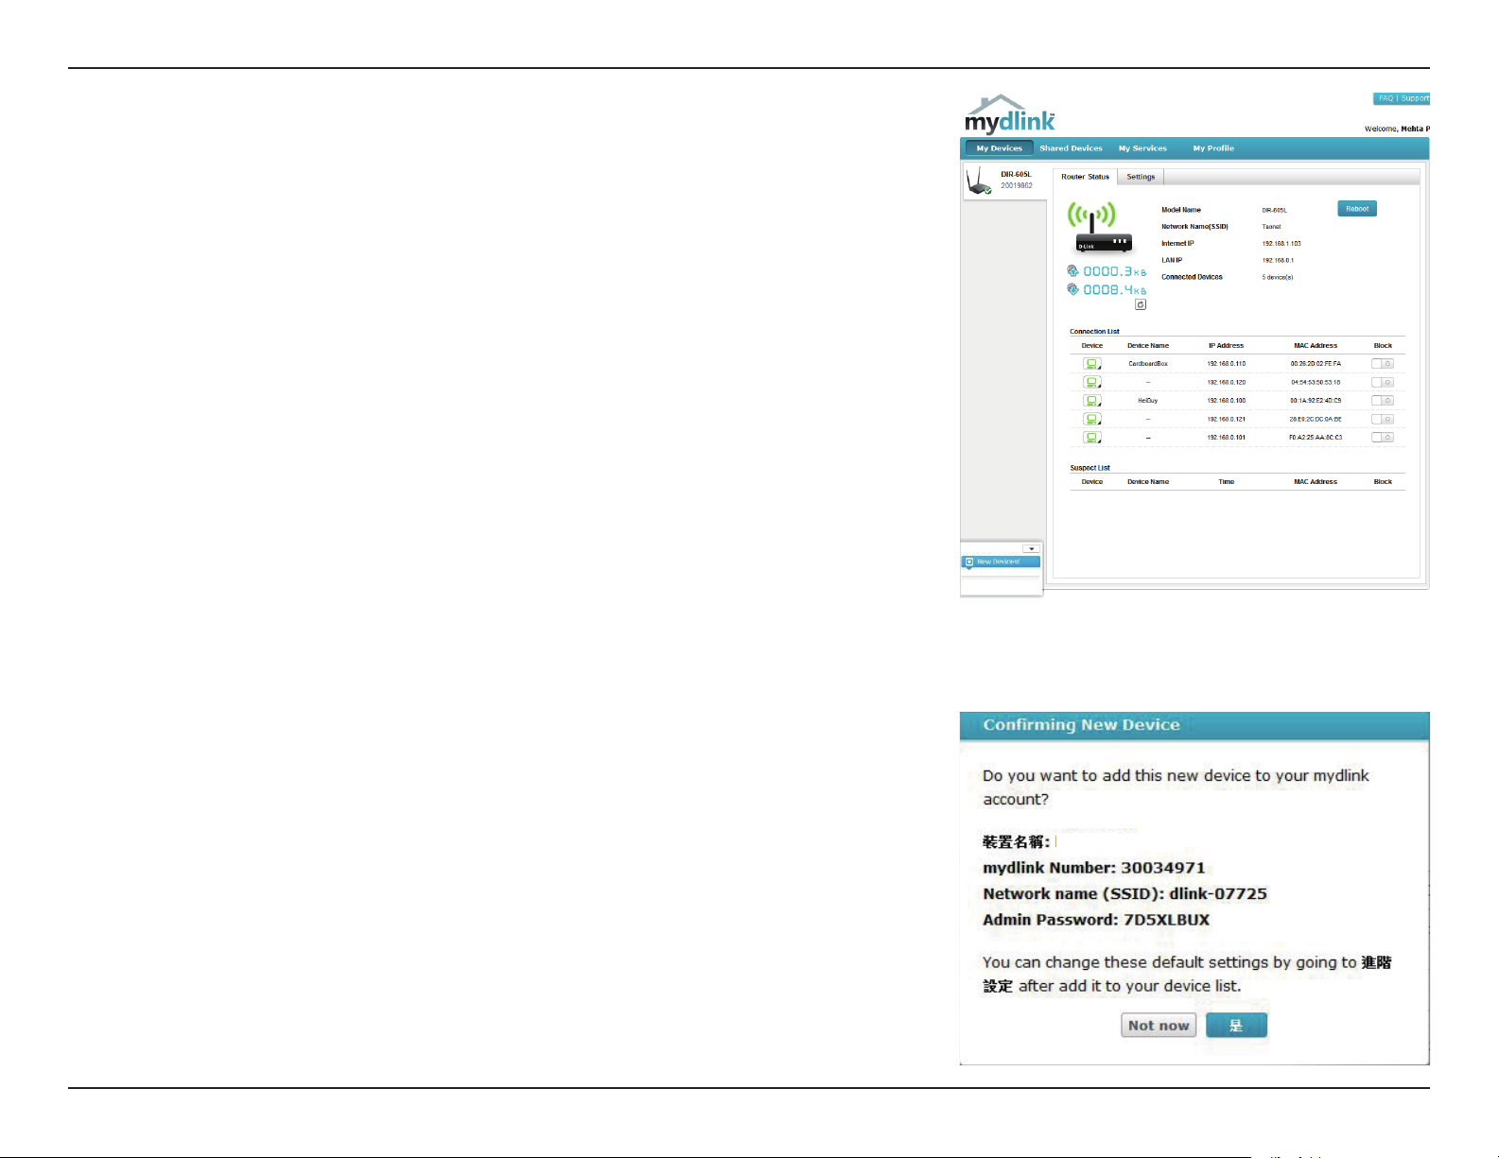Click Time column header in Suspect List

point(1227,482)
